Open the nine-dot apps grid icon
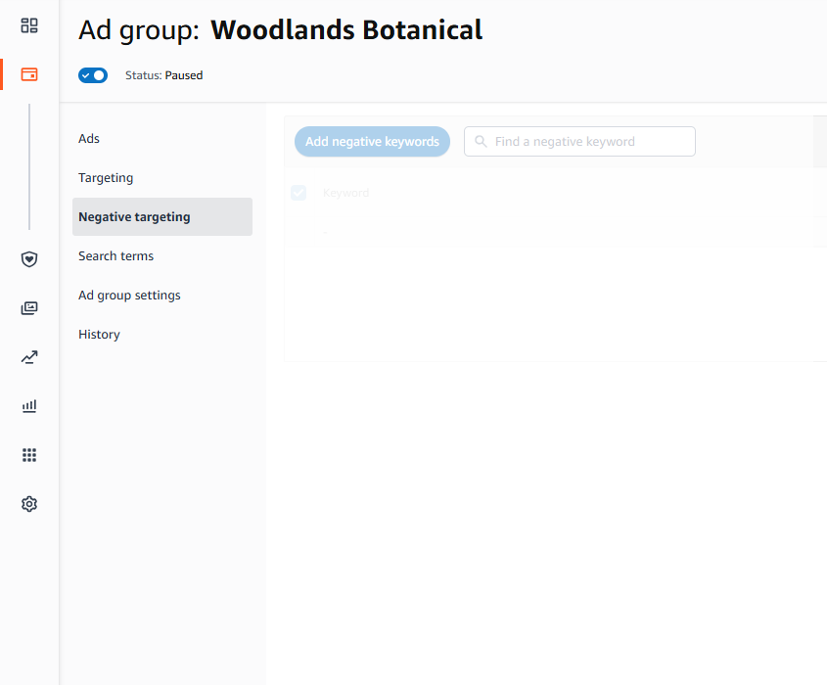Image resolution: width=827 pixels, height=685 pixels. tap(29, 455)
